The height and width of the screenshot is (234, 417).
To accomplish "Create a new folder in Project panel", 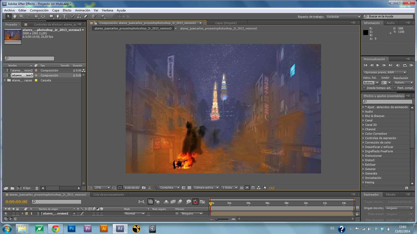I will 12,188.
